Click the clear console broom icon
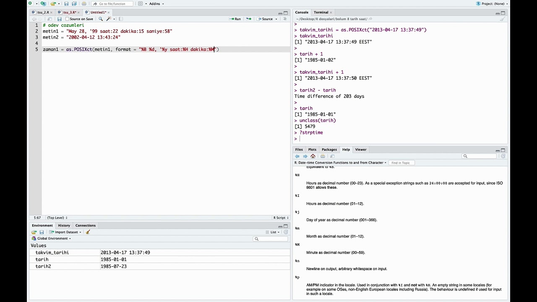The image size is (537, 302). (x=503, y=19)
